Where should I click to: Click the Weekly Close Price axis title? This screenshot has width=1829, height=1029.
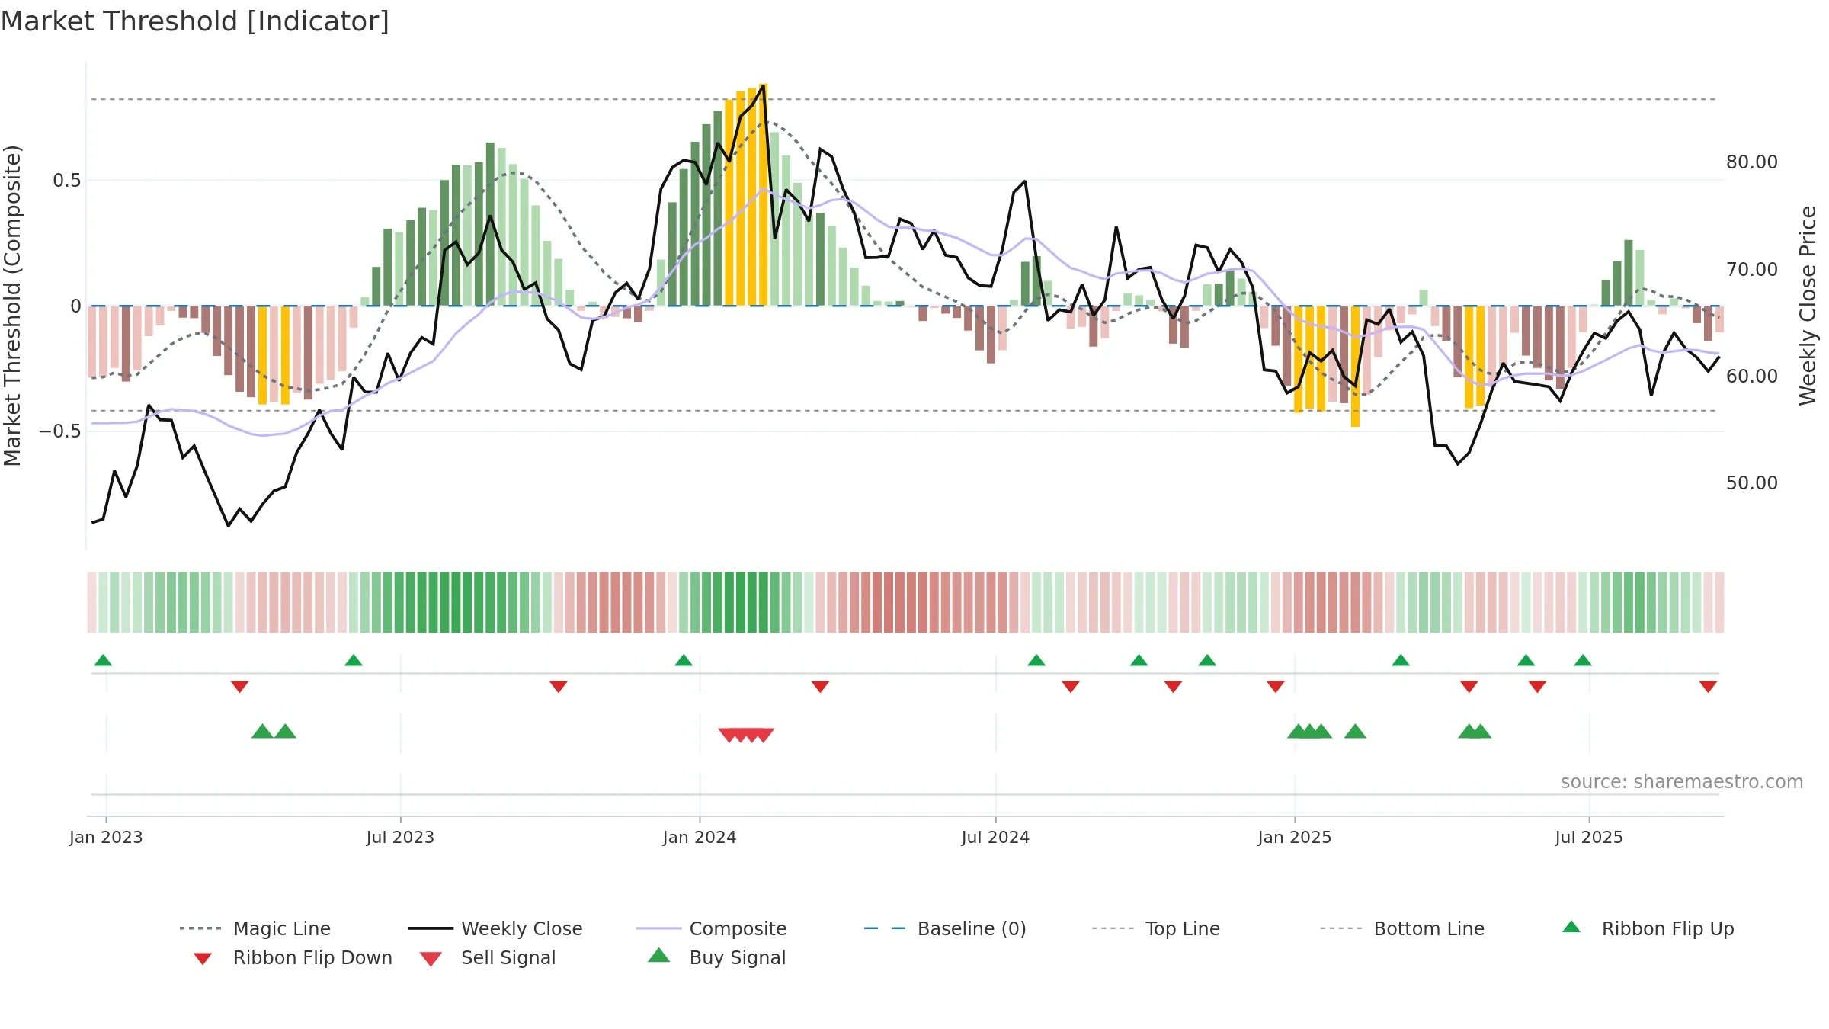[1808, 305]
